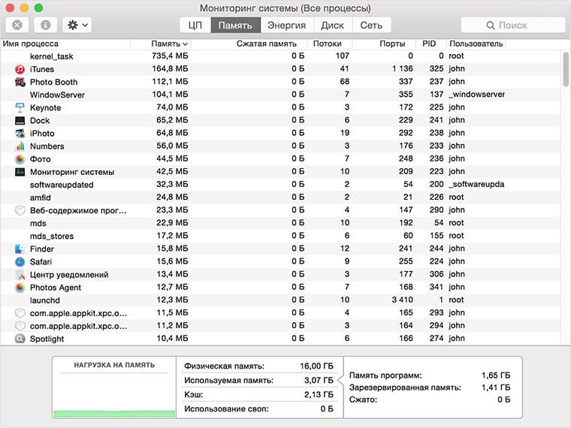The width and height of the screenshot is (571, 428).
Task: Sort by Потоки column header
Action: point(329,44)
